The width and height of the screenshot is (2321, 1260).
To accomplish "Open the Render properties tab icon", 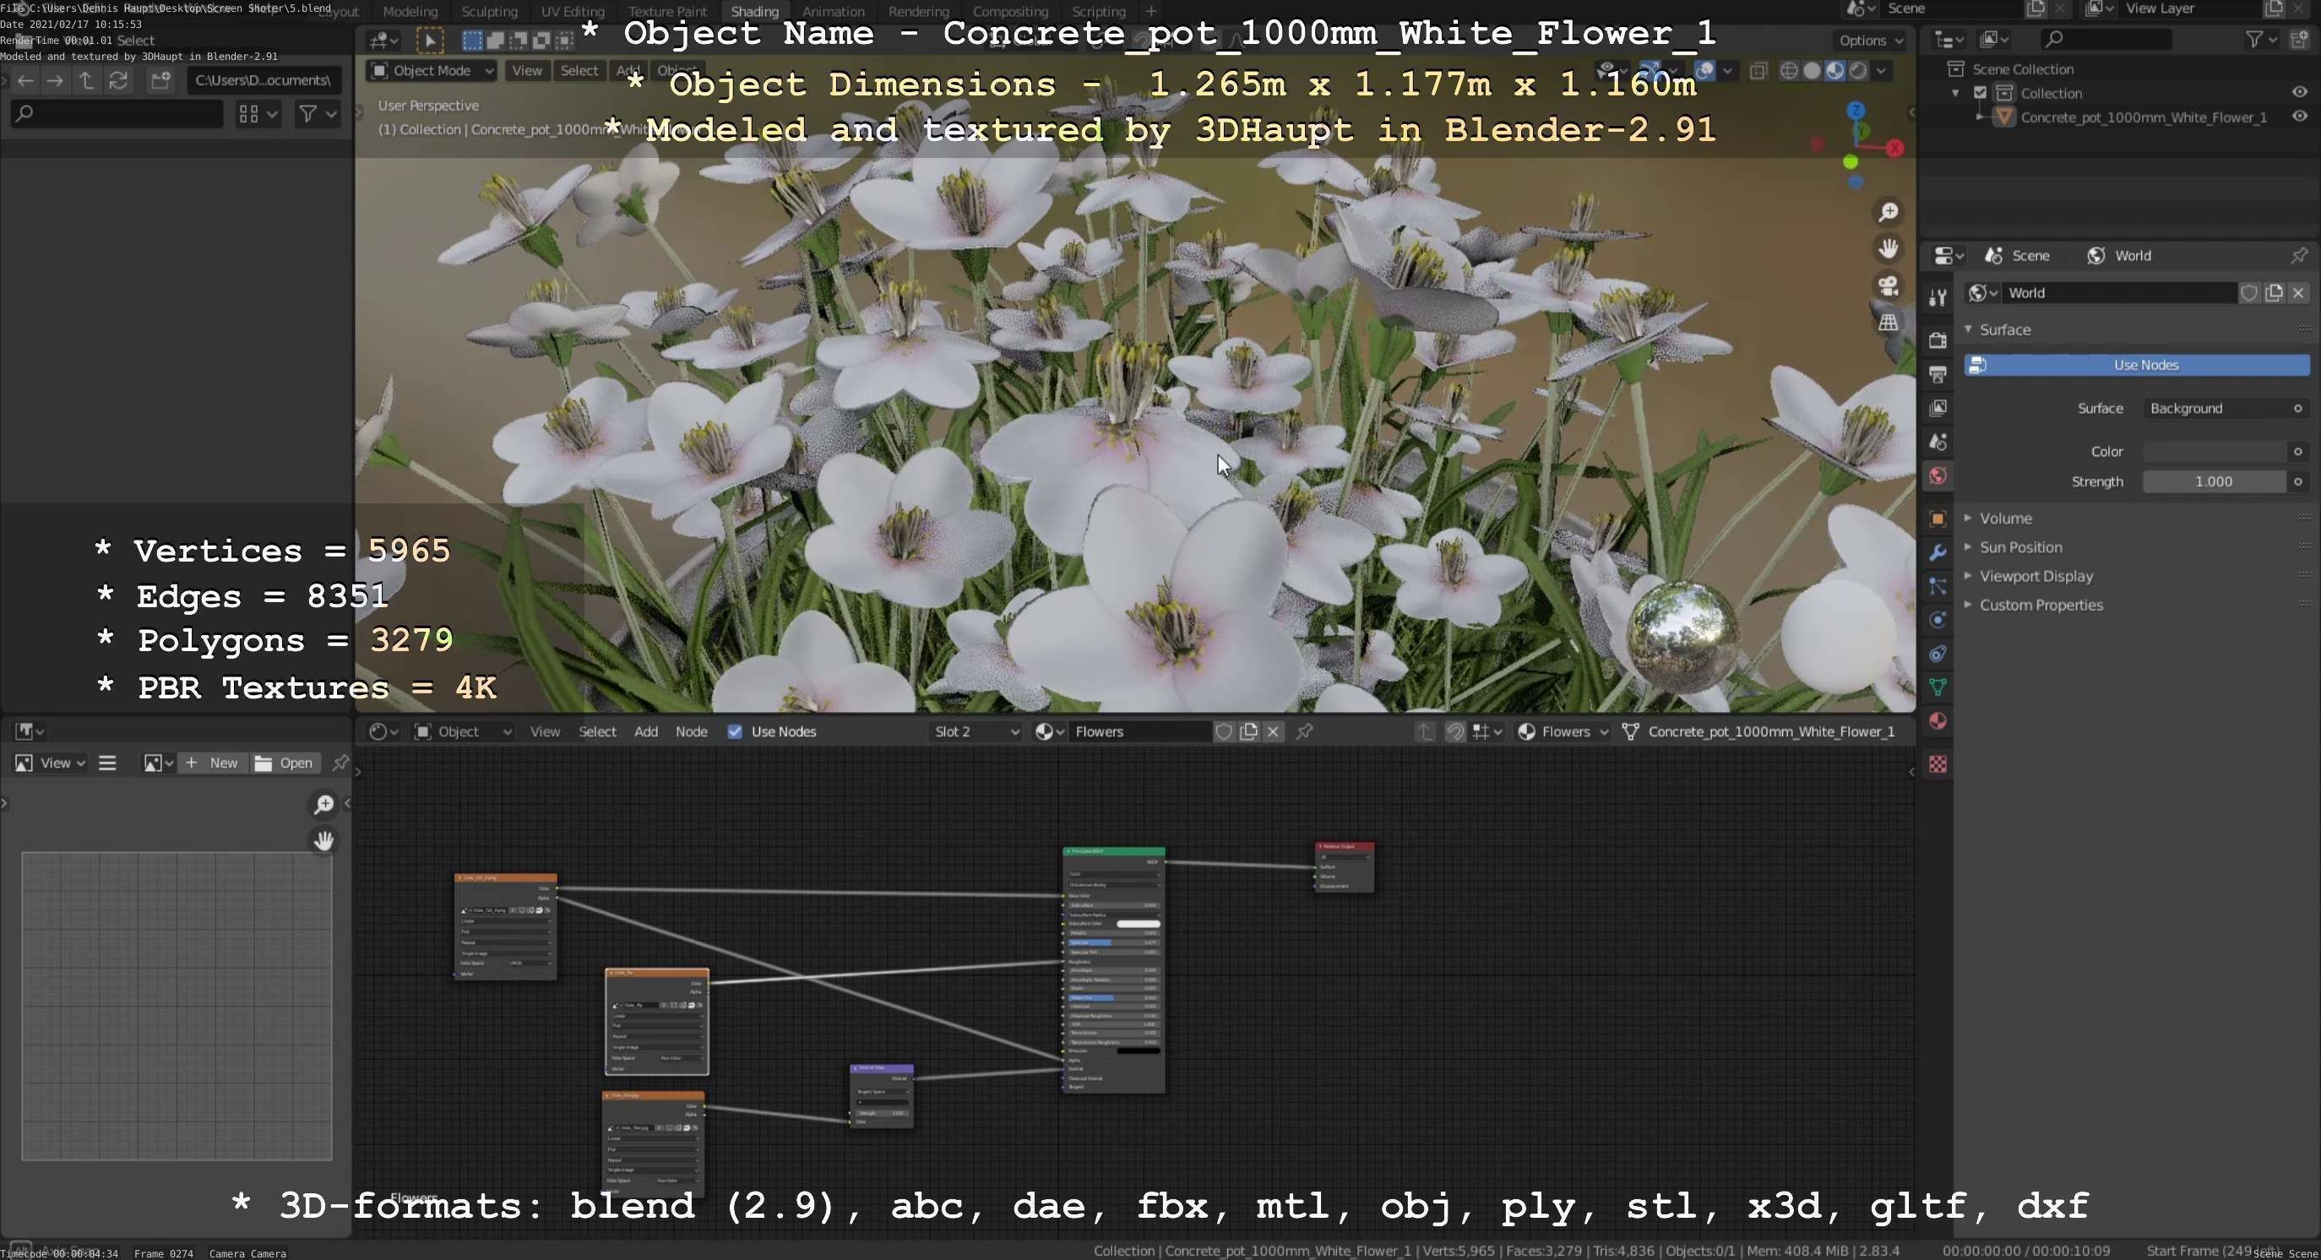I will 1938,340.
